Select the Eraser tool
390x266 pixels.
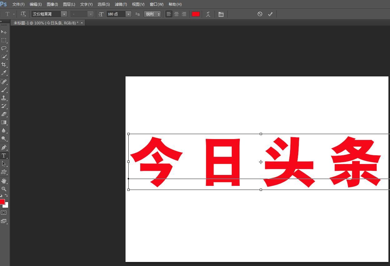tap(4, 114)
